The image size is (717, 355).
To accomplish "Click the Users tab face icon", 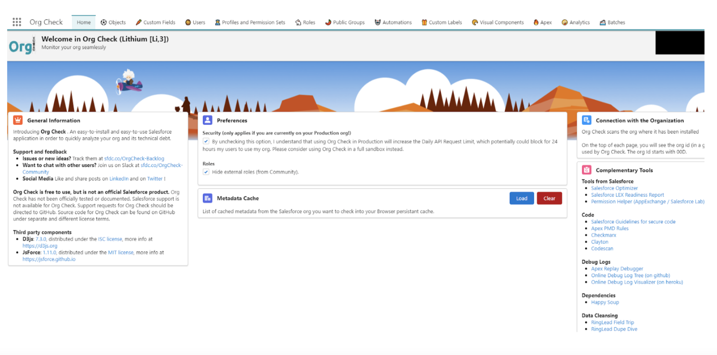I will pyautogui.click(x=188, y=22).
